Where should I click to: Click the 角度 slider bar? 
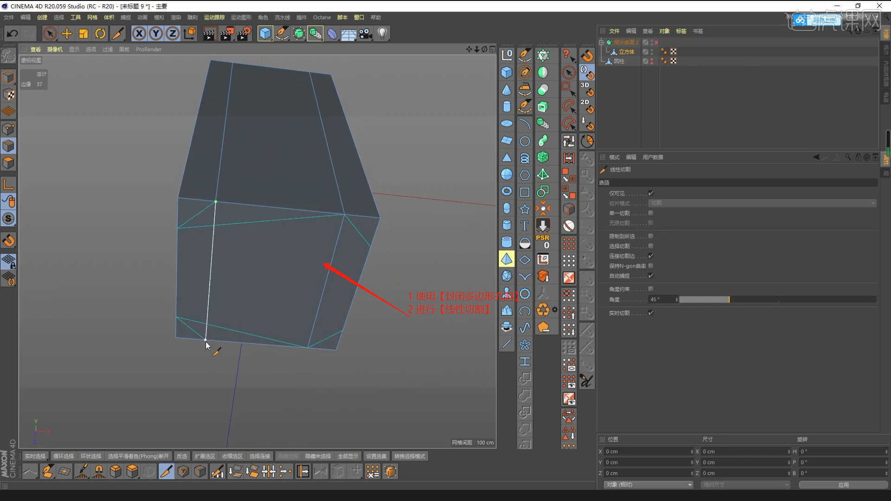(x=778, y=300)
